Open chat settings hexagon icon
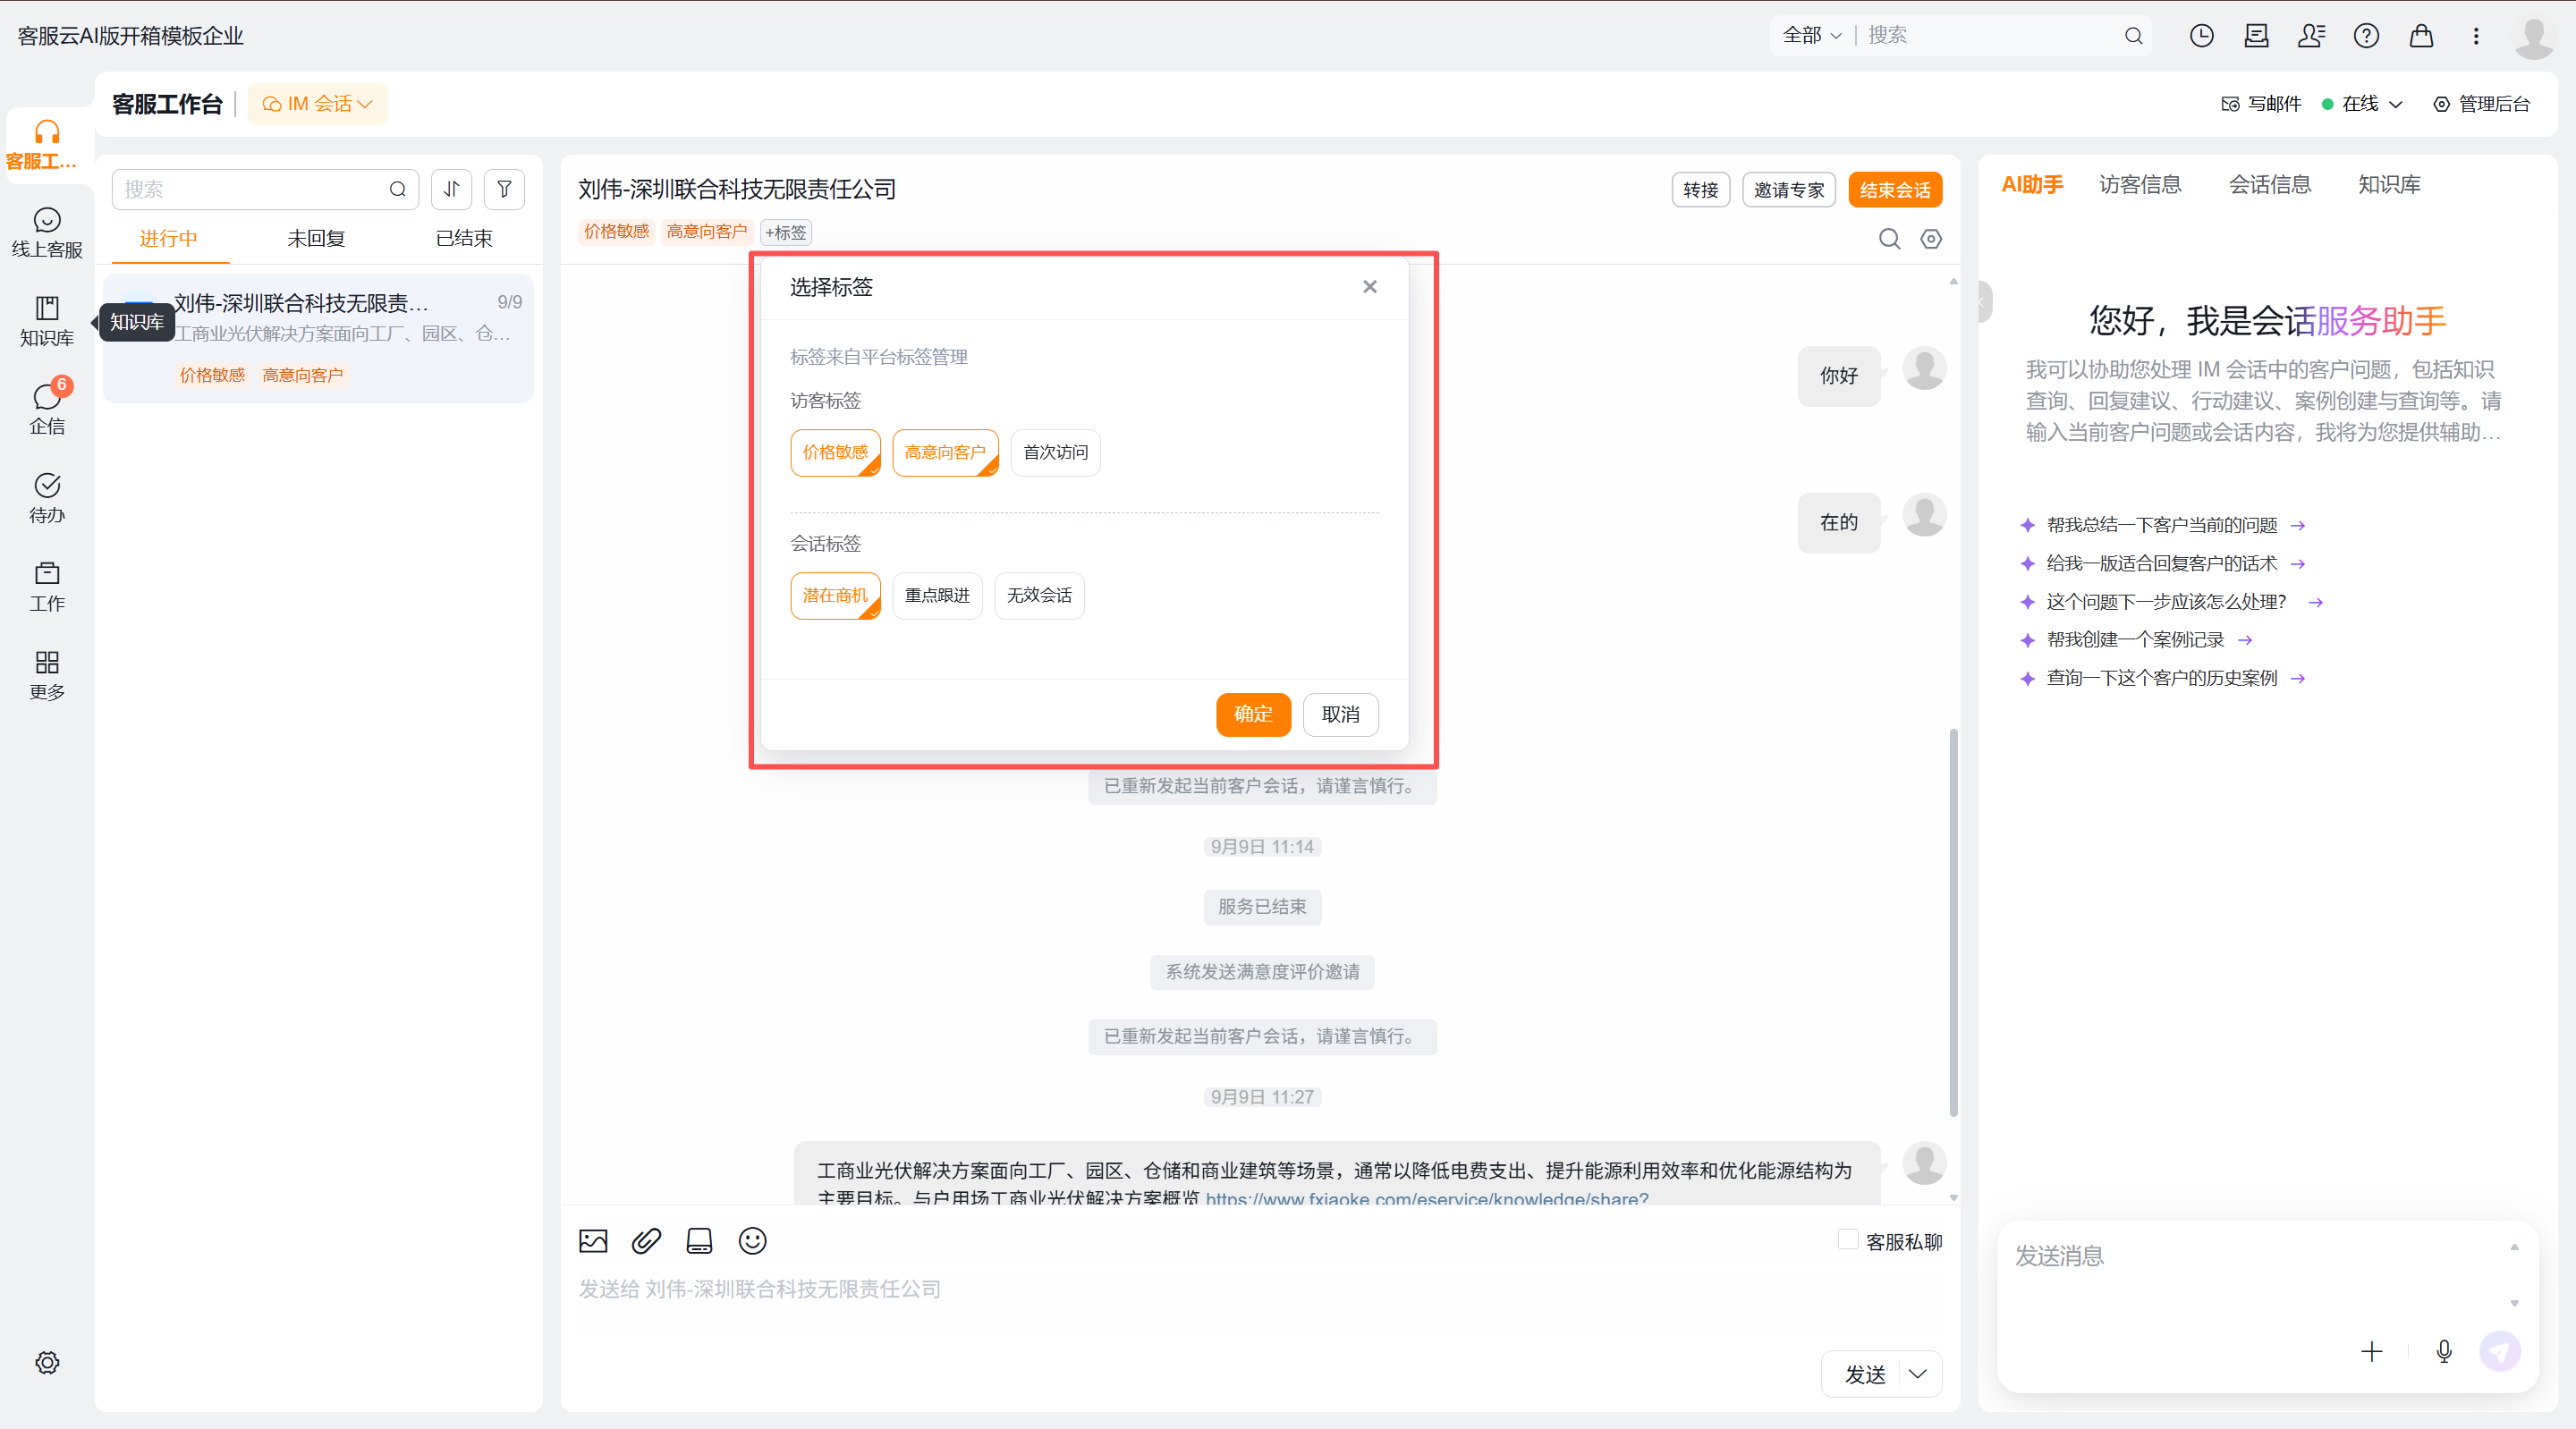 click(x=1931, y=239)
